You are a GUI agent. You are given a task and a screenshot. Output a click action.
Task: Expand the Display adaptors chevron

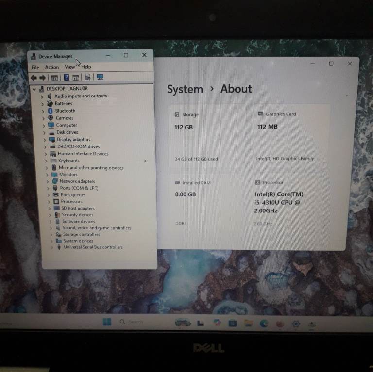click(45, 140)
